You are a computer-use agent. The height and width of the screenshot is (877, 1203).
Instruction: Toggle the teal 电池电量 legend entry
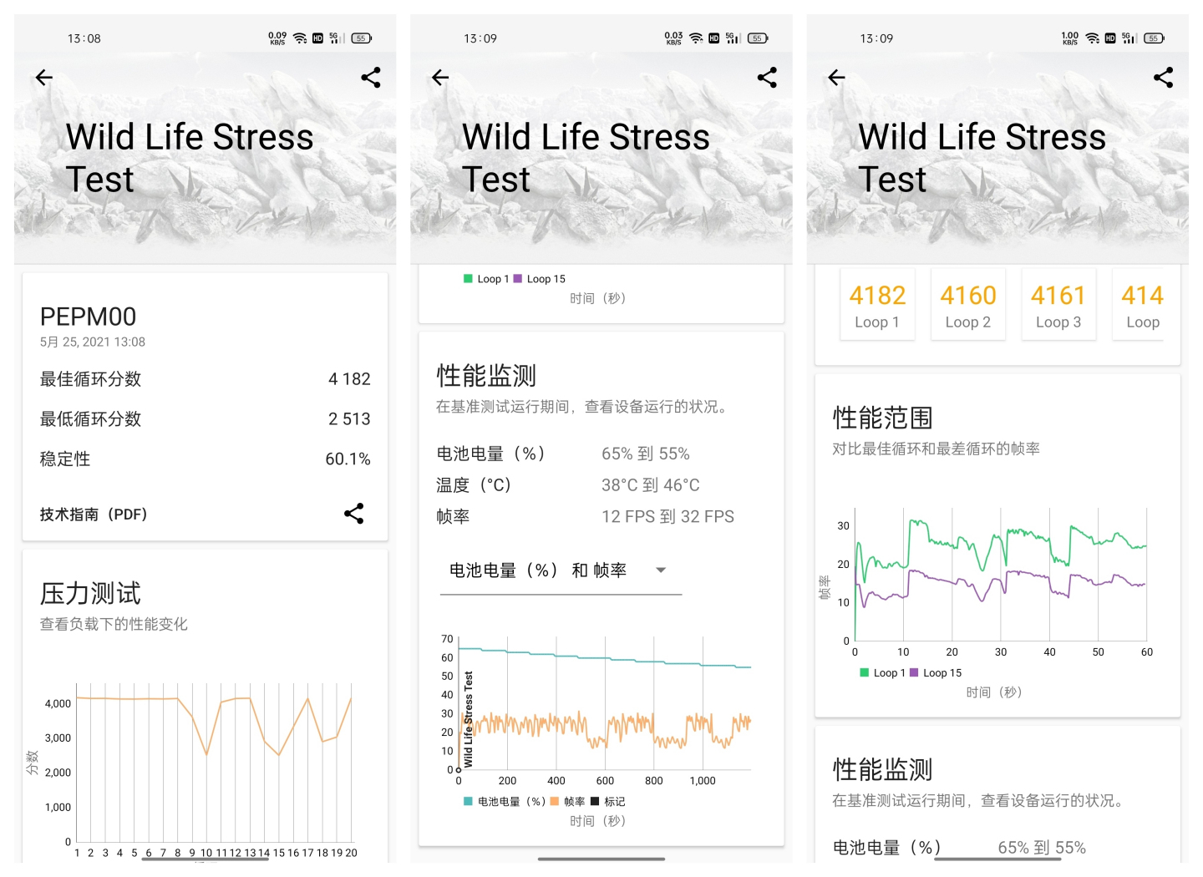point(505,802)
